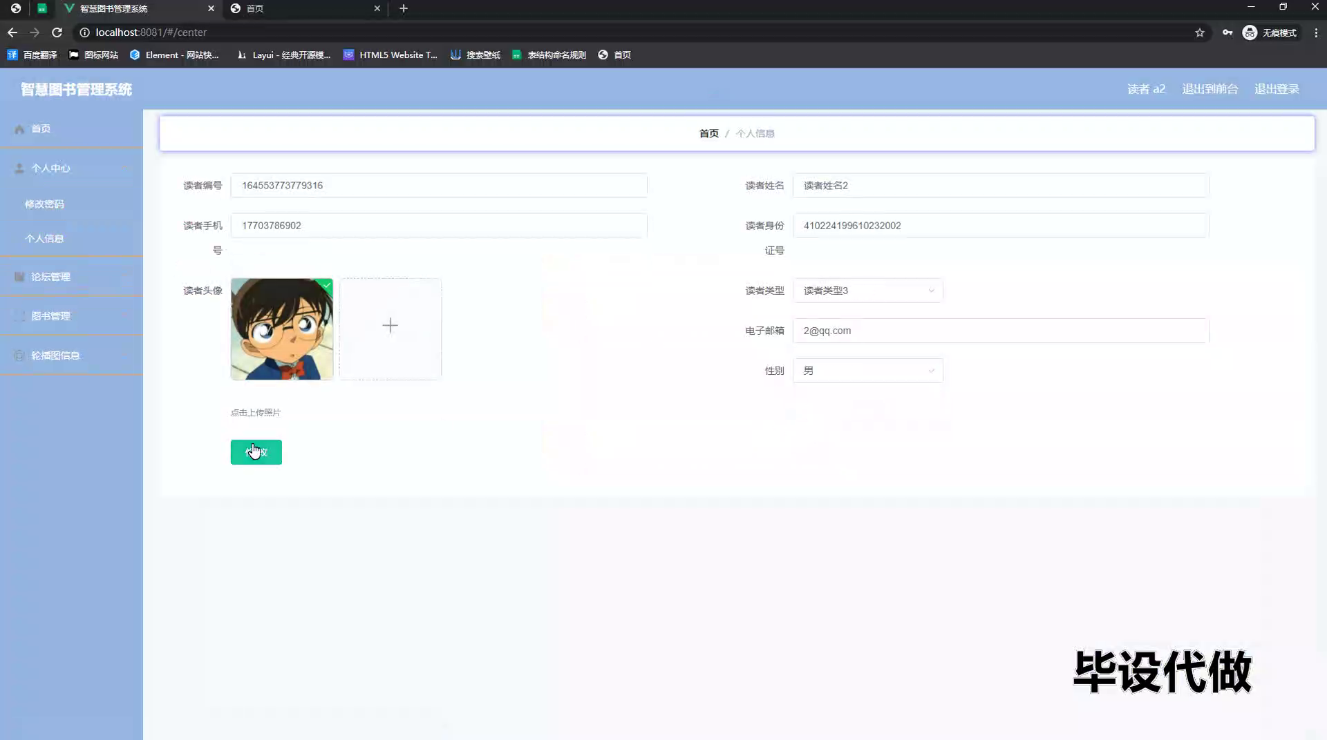Open the 百度翻译 bookmark

click(32, 55)
